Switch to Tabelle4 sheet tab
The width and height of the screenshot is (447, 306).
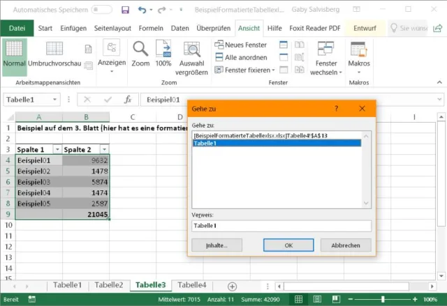click(192, 285)
